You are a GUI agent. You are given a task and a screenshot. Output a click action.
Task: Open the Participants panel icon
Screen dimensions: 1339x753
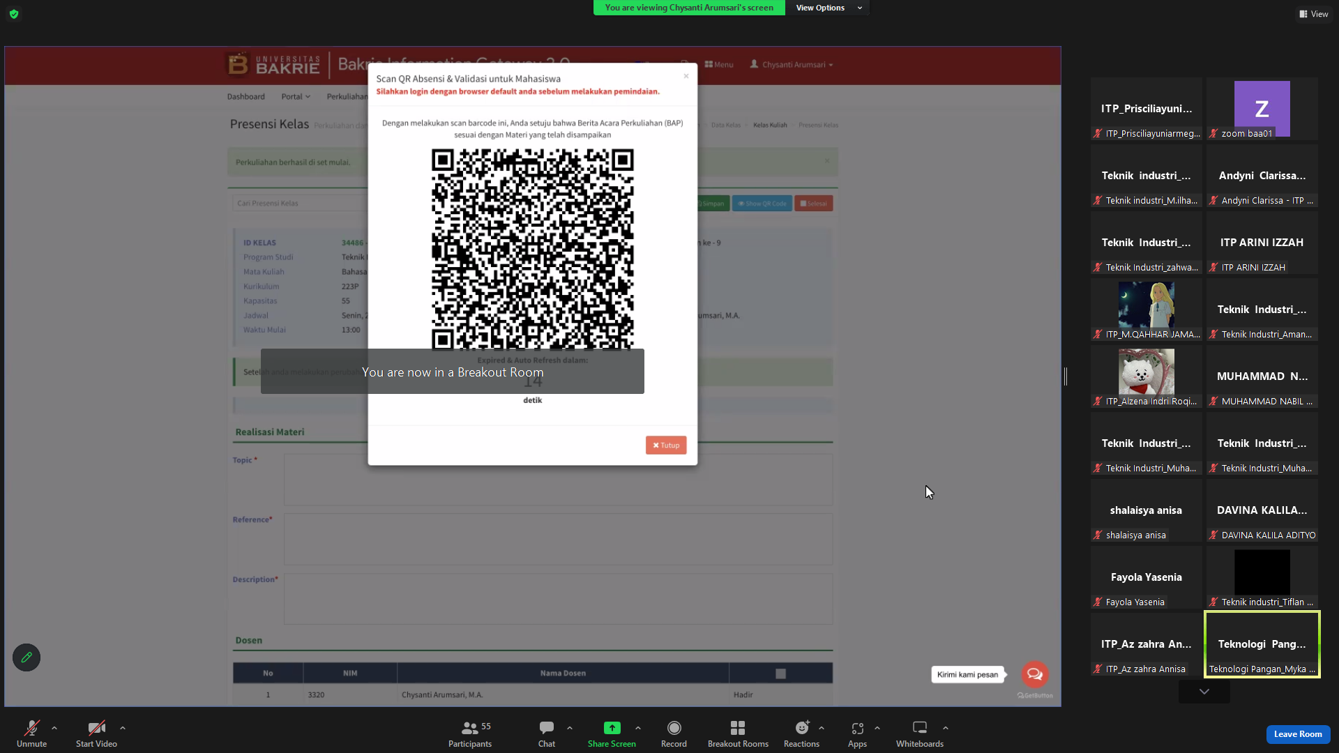pyautogui.click(x=470, y=728)
